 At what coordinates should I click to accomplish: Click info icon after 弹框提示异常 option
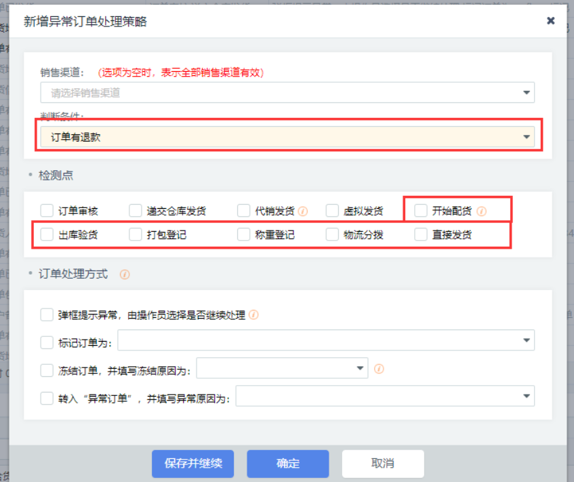pos(253,315)
